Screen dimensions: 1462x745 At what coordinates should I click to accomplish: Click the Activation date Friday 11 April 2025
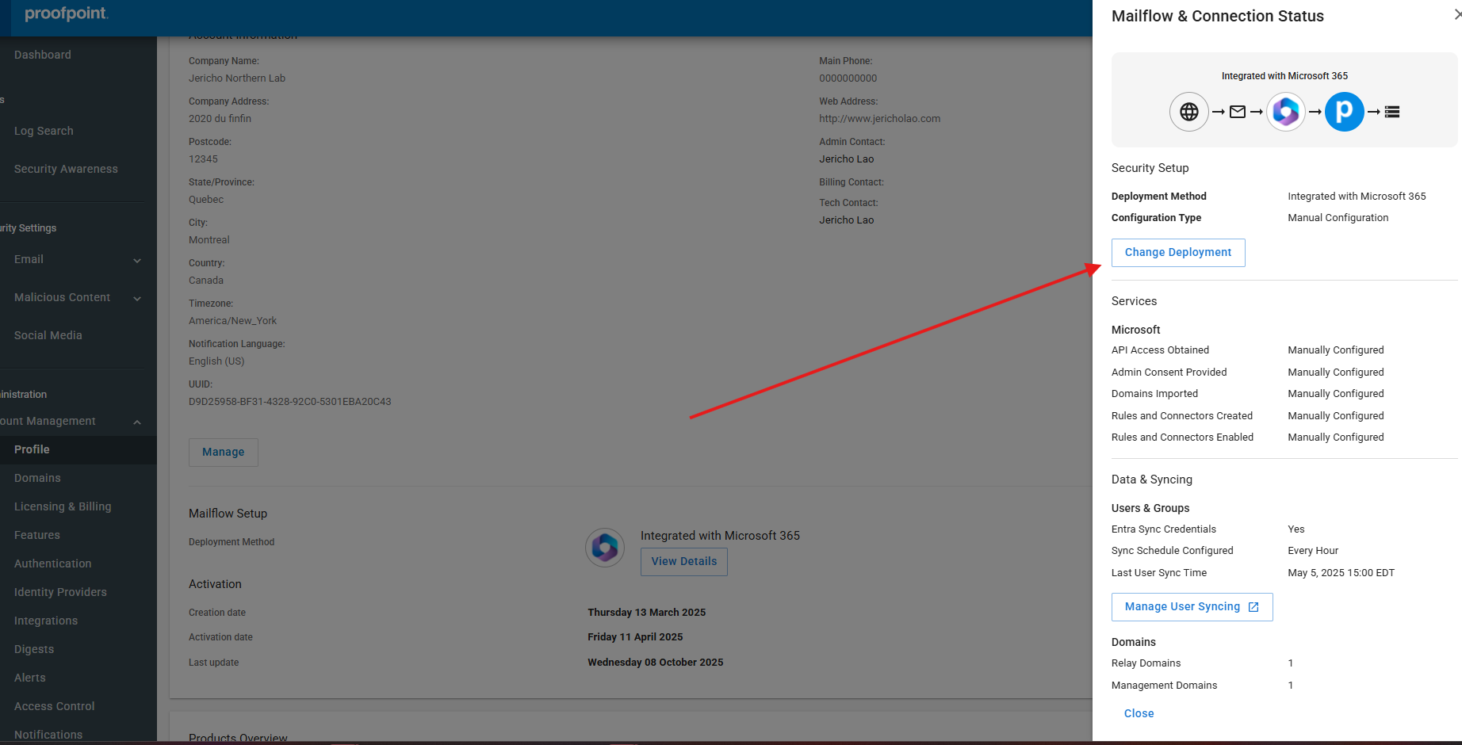tap(635, 637)
